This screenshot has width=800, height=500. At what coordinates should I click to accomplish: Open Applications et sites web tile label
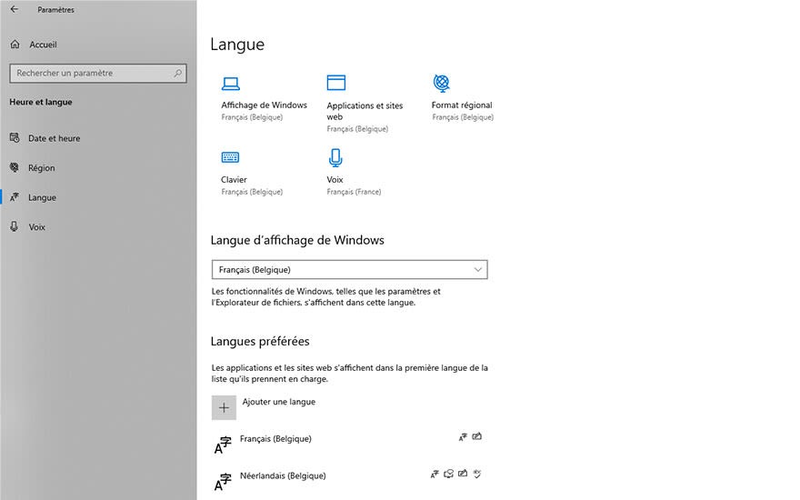tap(365, 111)
